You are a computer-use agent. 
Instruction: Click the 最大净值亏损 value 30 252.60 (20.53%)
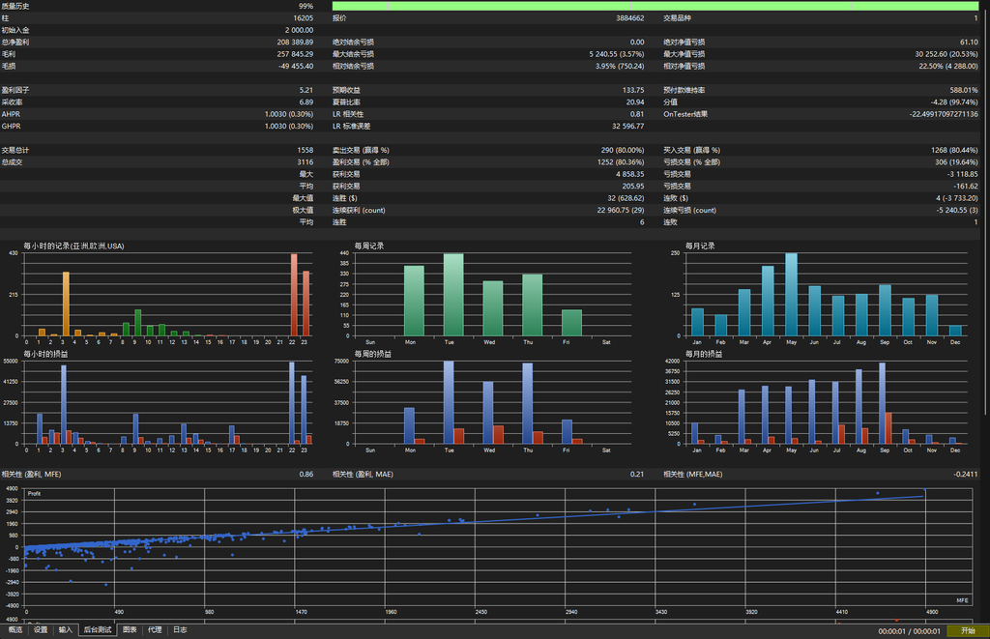point(946,54)
